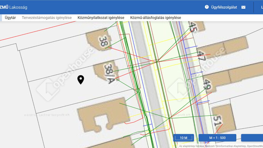Screen dimensions: 263x148
Task: Open the Ügytár menu
Action: [x=10, y=18]
